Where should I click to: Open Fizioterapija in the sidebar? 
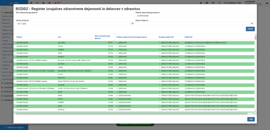point(7,48)
